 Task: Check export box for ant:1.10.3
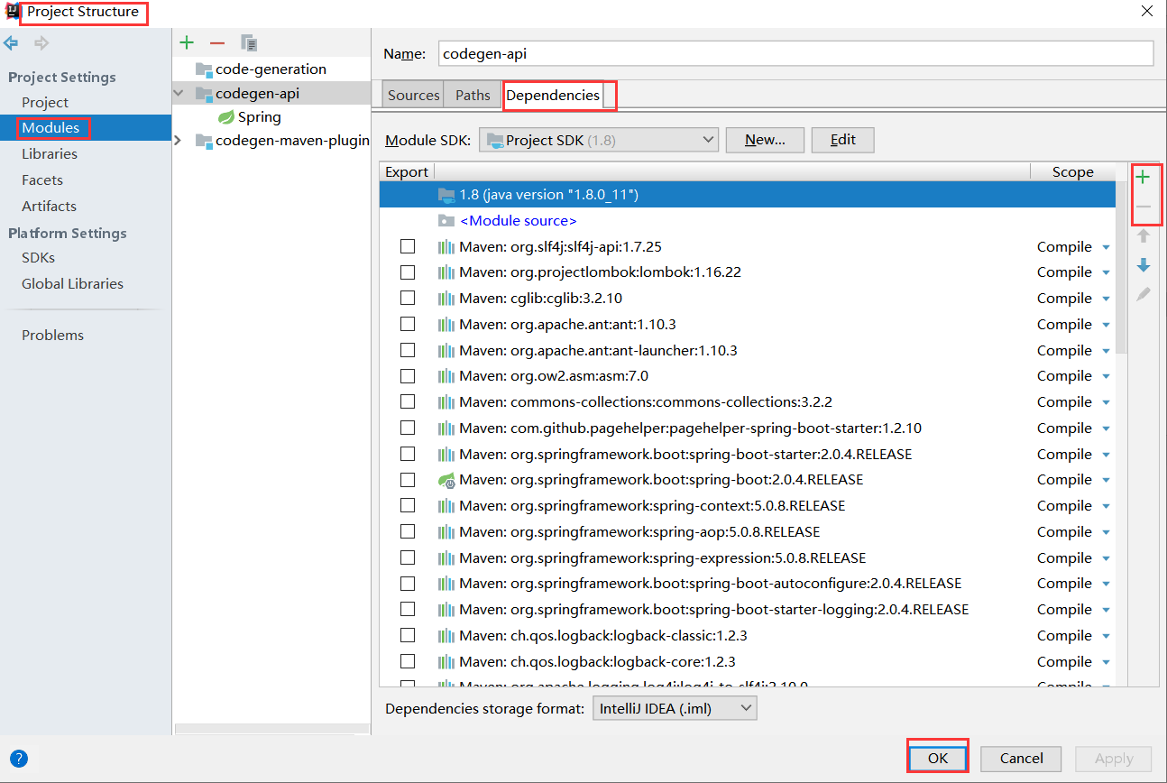tap(408, 324)
